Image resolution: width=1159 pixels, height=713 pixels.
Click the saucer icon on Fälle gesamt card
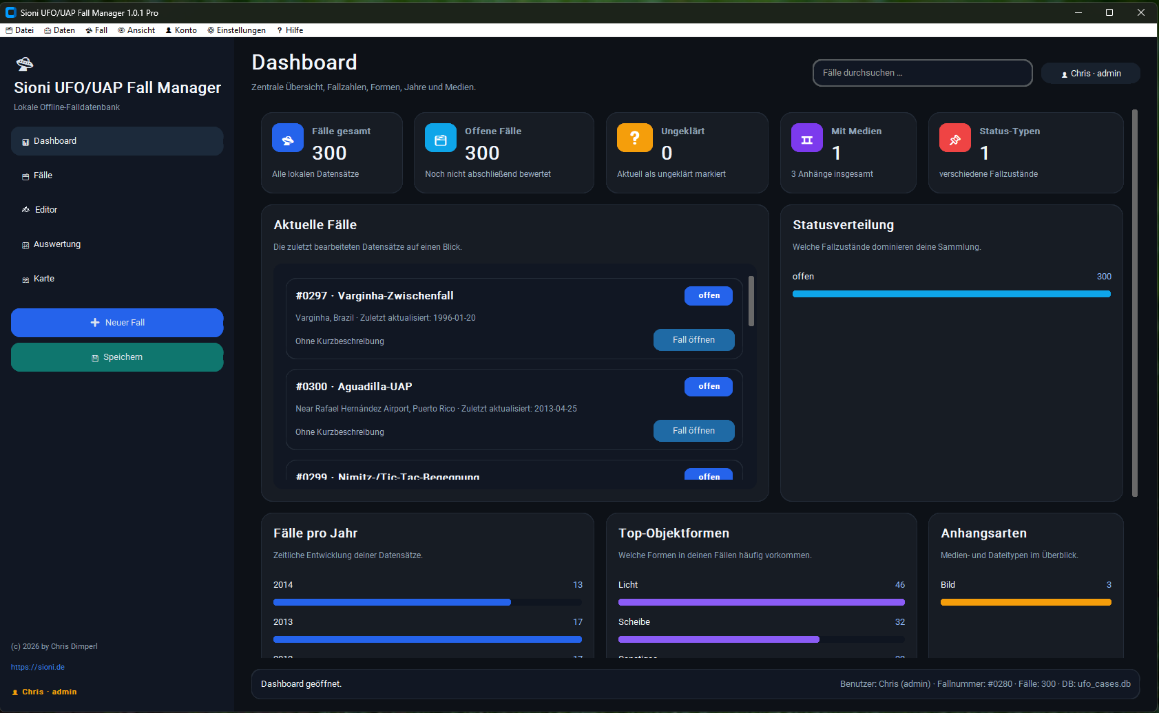click(287, 138)
